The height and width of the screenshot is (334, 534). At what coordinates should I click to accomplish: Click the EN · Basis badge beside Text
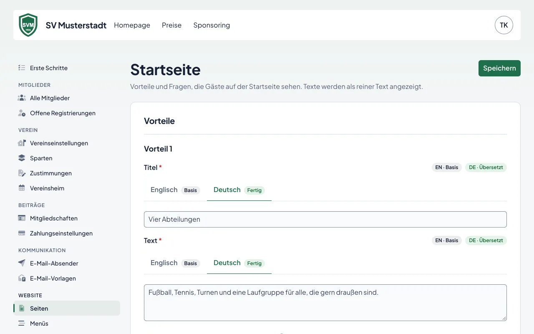(447, 240)
